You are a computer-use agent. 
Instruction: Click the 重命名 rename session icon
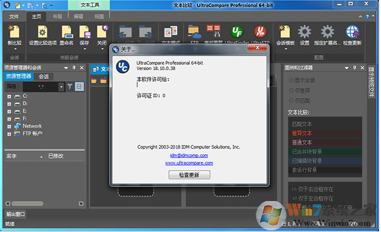click(66, 32)
